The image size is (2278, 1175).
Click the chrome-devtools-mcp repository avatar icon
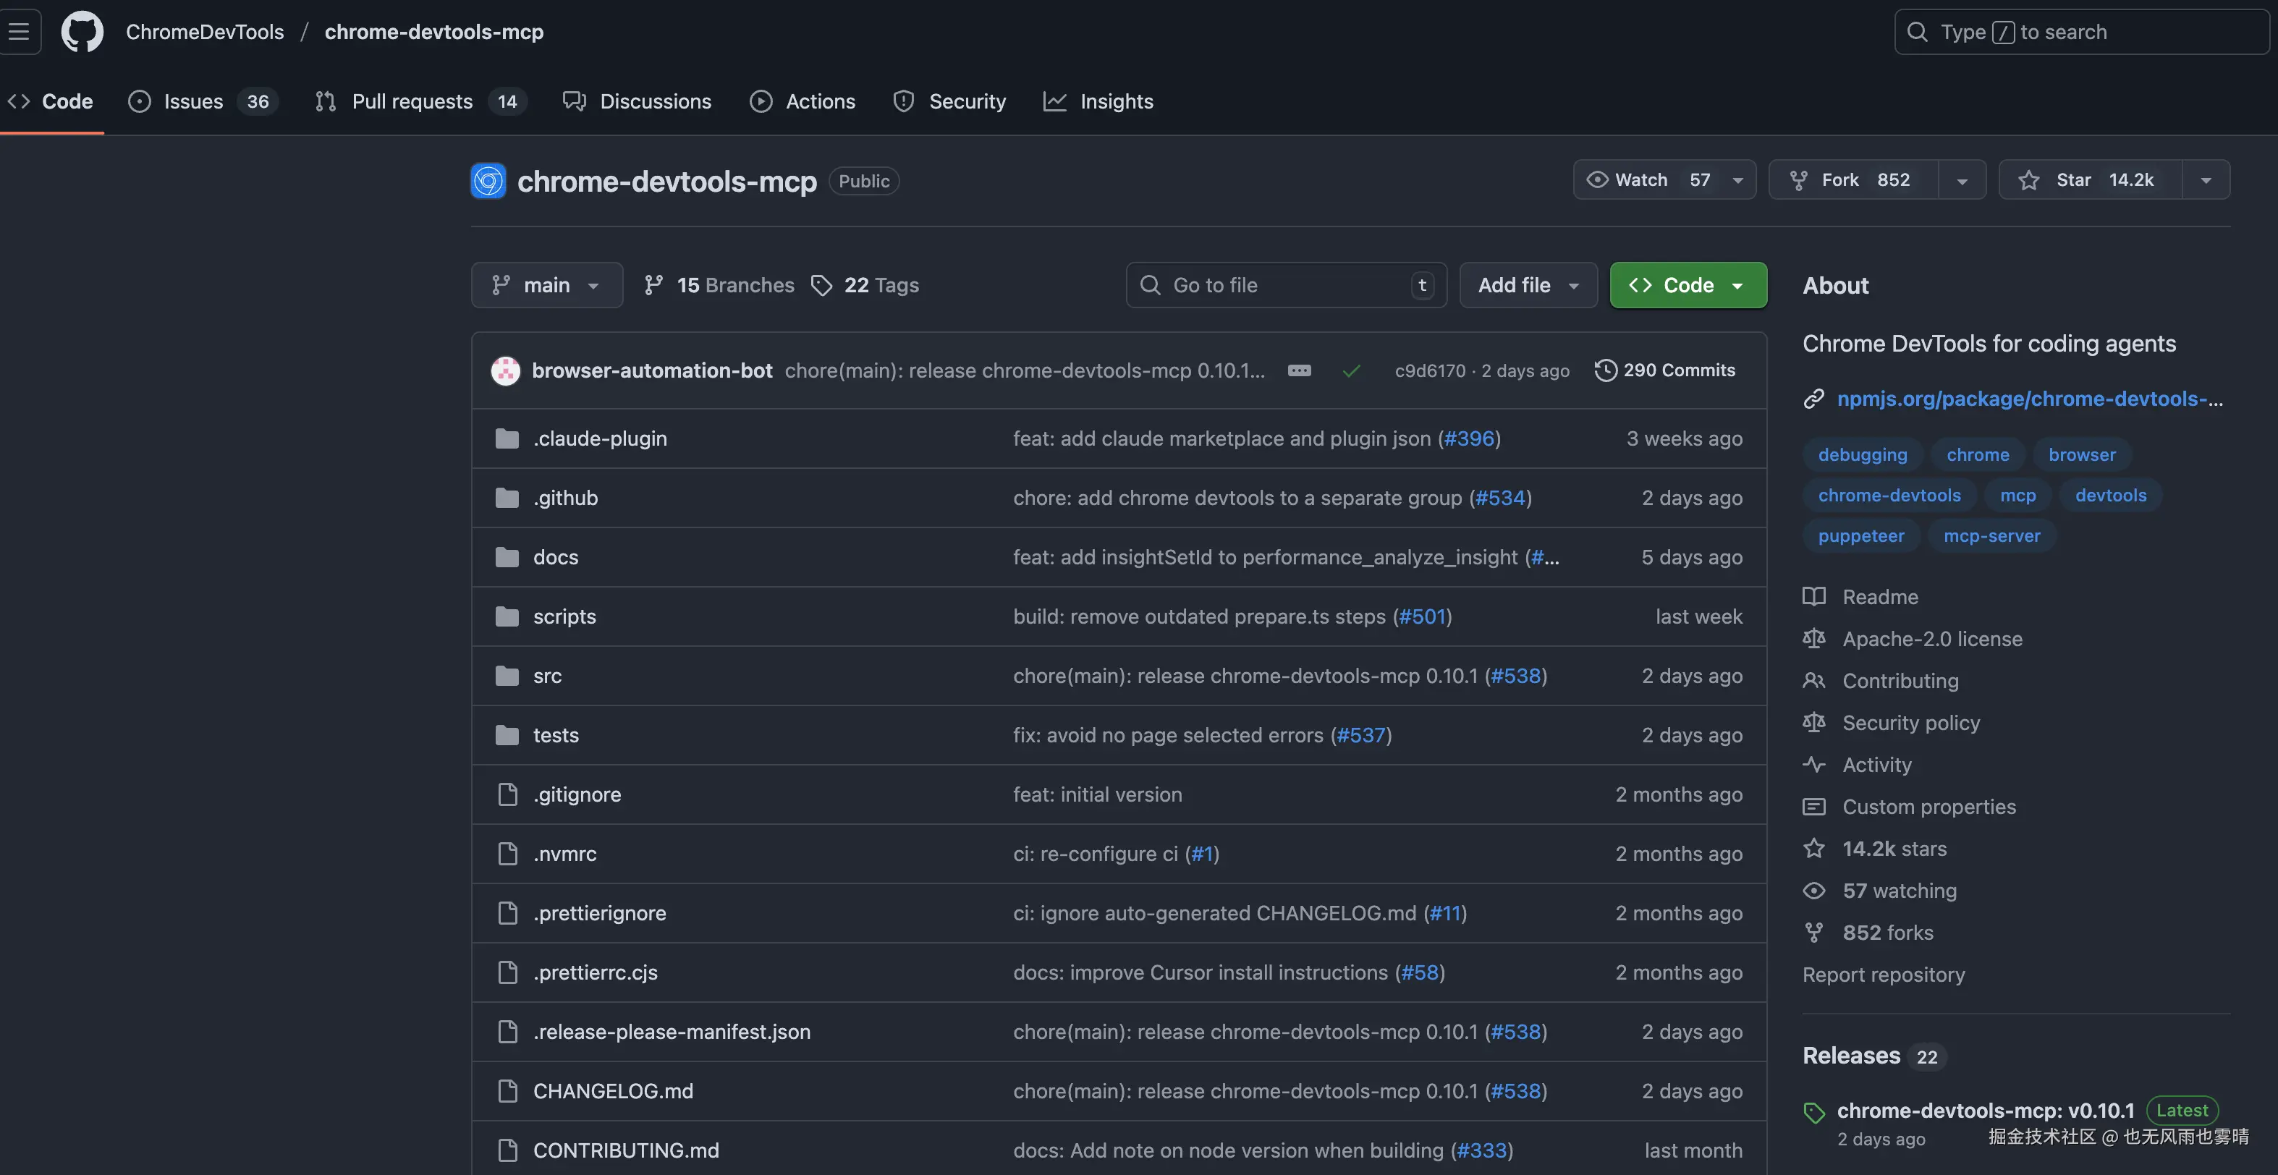pyautogui.click(x=488, y=182)
